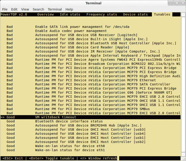Select EHCI Host Controller [usb2] row
Screen dimensions: 186x161
[91, 142]
